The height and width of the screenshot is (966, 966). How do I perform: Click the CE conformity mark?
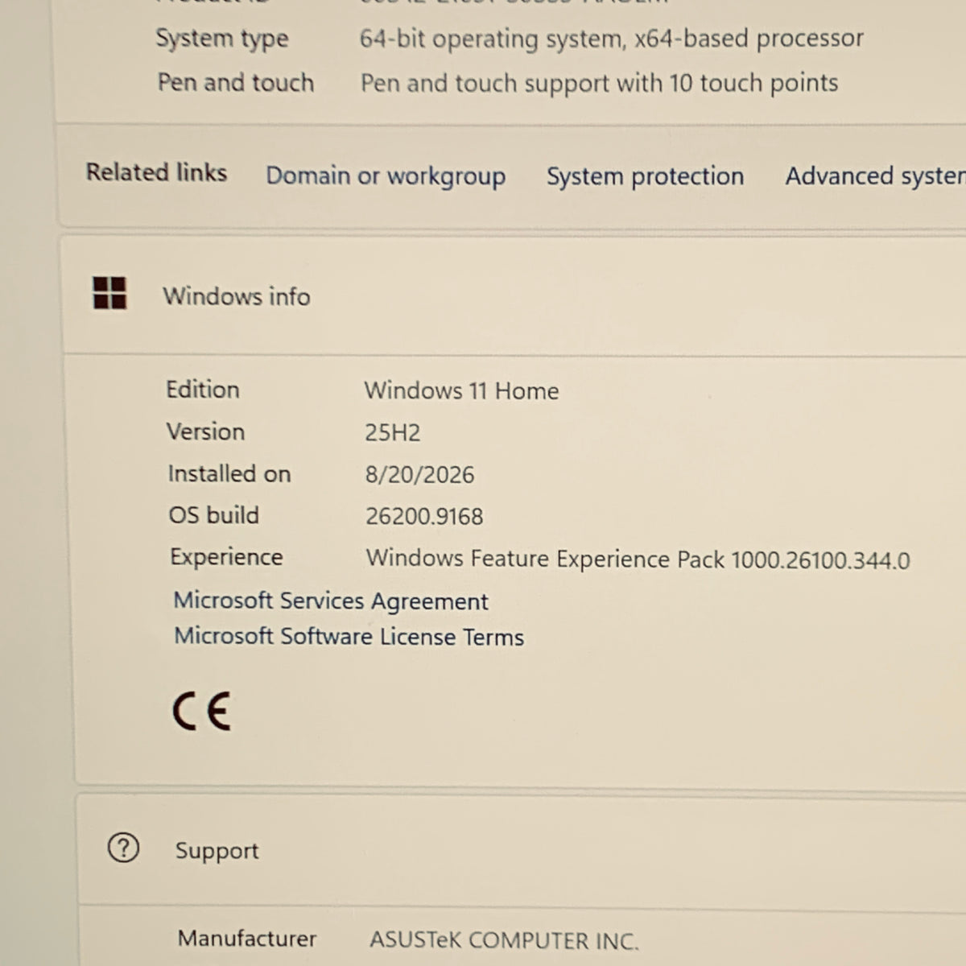coord(201,711)
